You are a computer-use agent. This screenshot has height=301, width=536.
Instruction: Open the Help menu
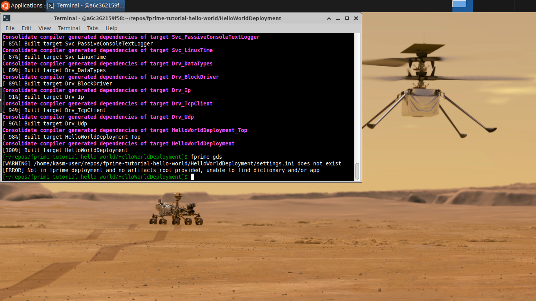pos(111,28)
